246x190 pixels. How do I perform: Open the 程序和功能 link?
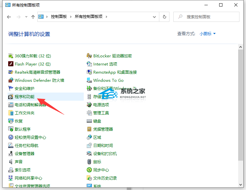(25, 97)
